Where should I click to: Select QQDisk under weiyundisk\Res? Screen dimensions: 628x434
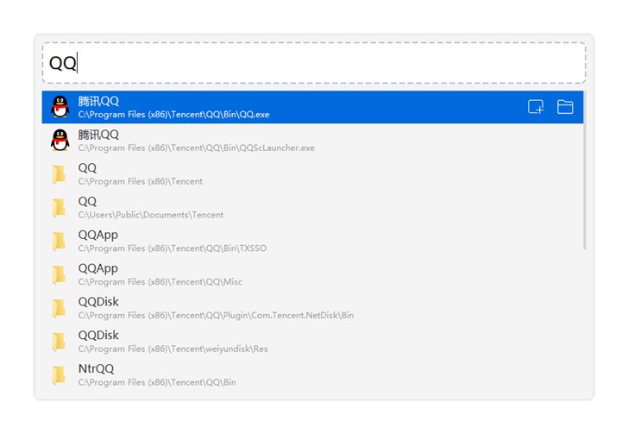coord(312,342)
